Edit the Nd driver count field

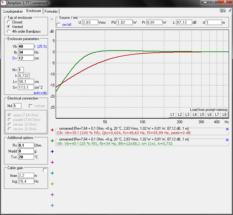pos(17,106)
